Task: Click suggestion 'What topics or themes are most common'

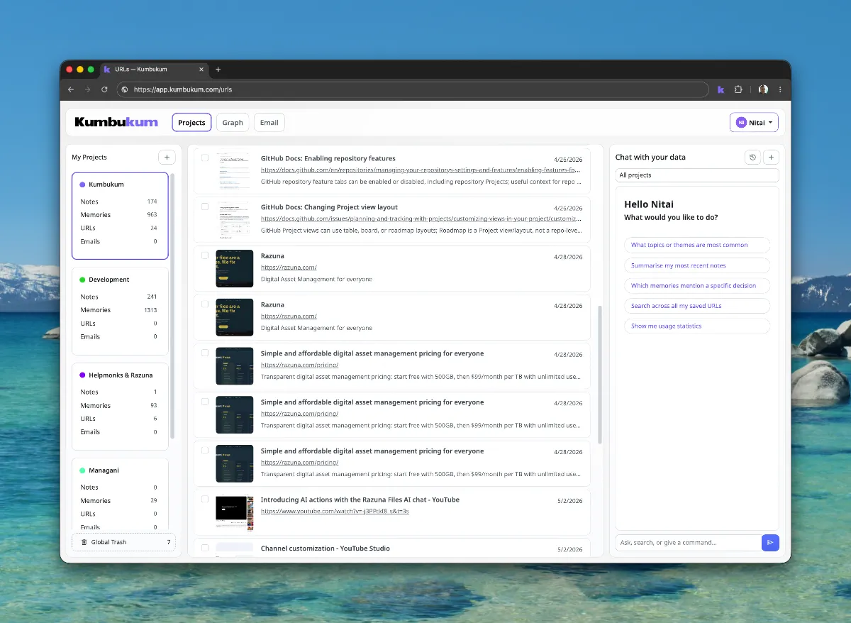Action: [x=697, y=245]
